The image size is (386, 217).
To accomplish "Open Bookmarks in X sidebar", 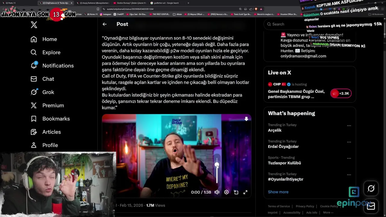I will pyautogui.click(x=50, y=119).
